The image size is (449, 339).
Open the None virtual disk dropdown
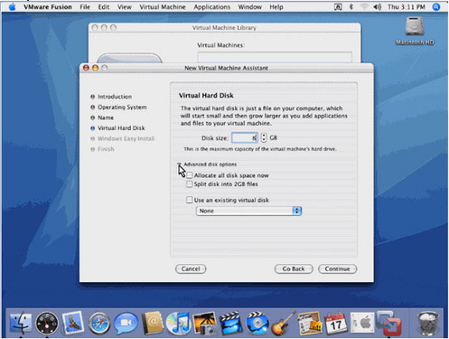248,211
